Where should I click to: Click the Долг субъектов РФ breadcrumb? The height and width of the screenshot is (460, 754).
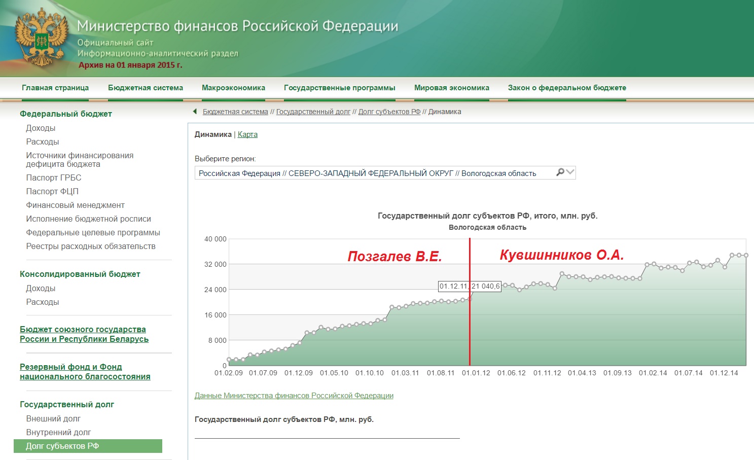click(x=389, y=112)
